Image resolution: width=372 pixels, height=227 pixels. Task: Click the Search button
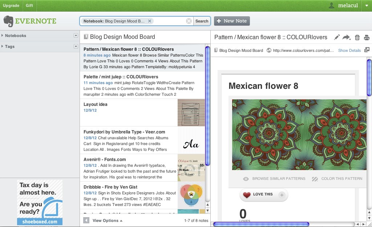[202, 21]
